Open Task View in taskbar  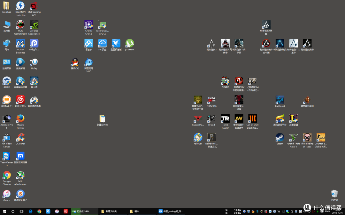click(22, 211)
